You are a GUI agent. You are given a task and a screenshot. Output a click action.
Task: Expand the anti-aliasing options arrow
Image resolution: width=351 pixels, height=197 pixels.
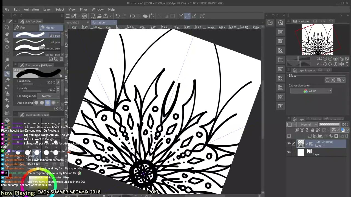(x=58, y=103)
